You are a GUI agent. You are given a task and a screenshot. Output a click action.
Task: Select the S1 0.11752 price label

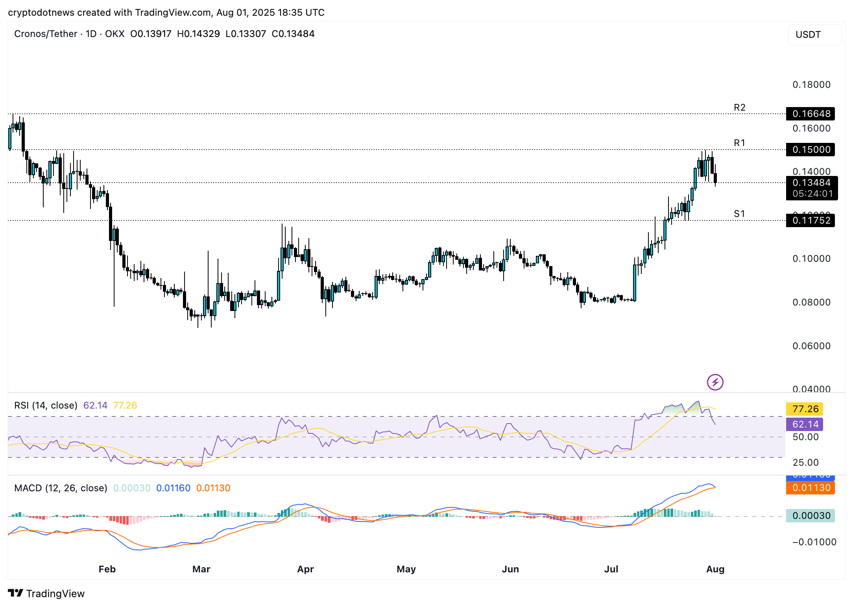point(811,220)
